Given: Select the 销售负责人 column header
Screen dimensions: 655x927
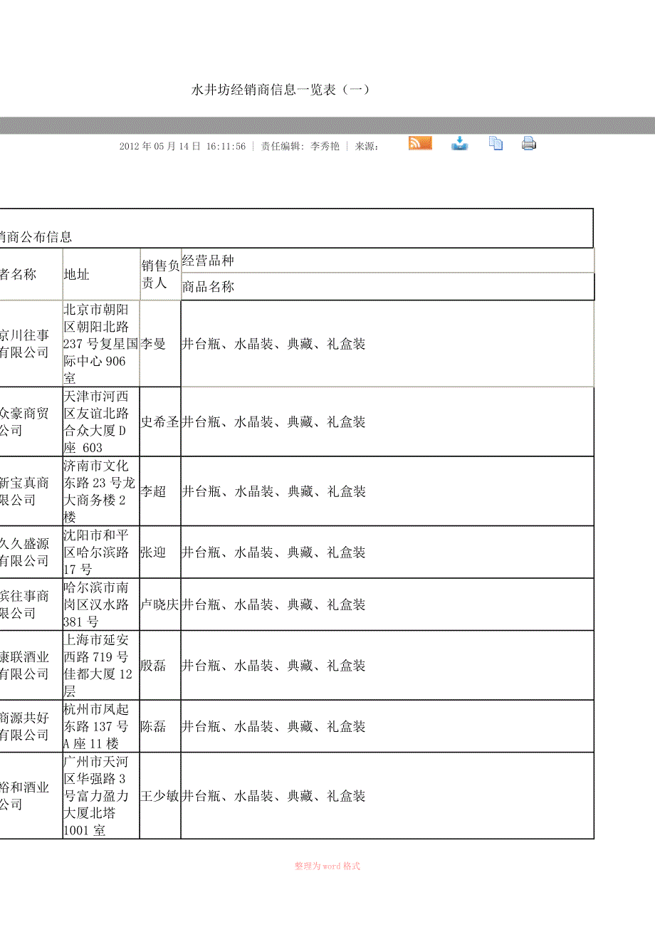Looking at the screenshot, I should point(160,274).
